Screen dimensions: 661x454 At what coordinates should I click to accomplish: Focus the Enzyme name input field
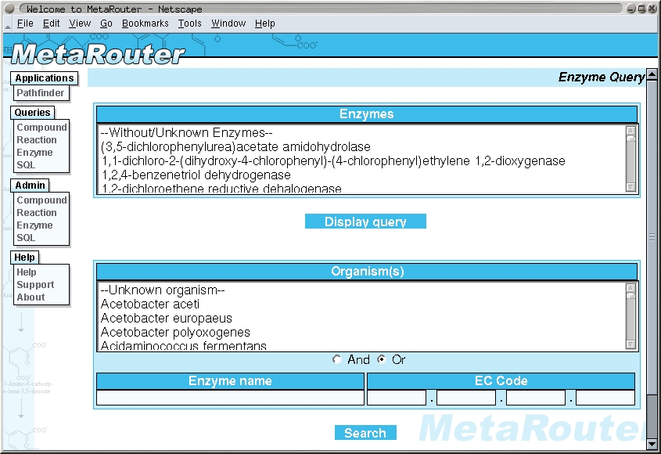point(230,398)
